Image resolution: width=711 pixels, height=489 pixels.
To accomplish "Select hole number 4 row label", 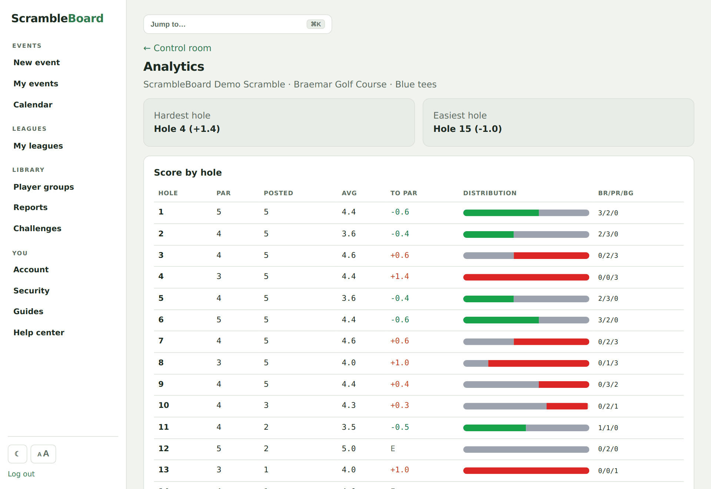I will (161, 276).
